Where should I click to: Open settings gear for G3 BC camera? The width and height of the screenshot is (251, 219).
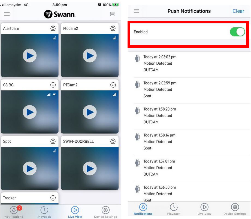tap(53, 85)
